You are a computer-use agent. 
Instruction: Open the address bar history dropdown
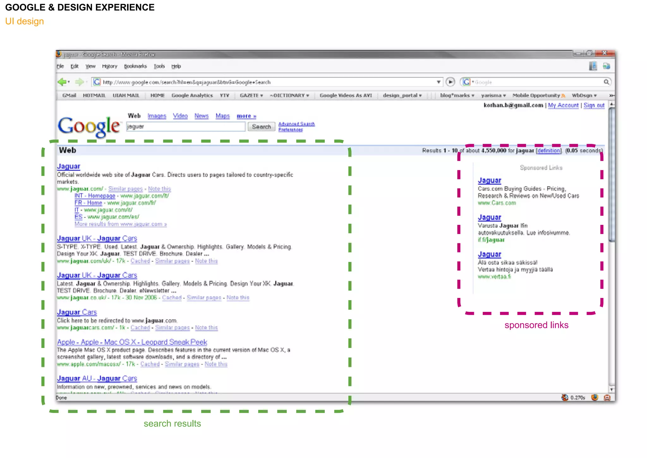(438, 82)
